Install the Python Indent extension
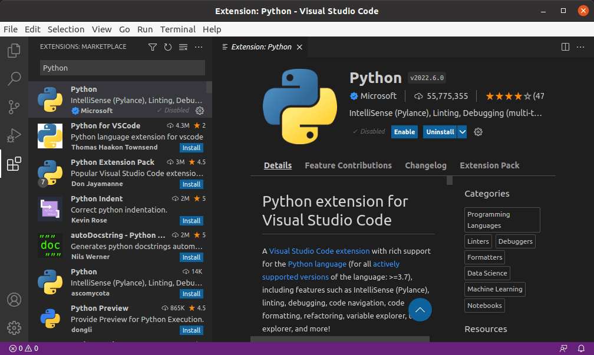The height and width of the screenshot is (355, 594). coord(192,221)
